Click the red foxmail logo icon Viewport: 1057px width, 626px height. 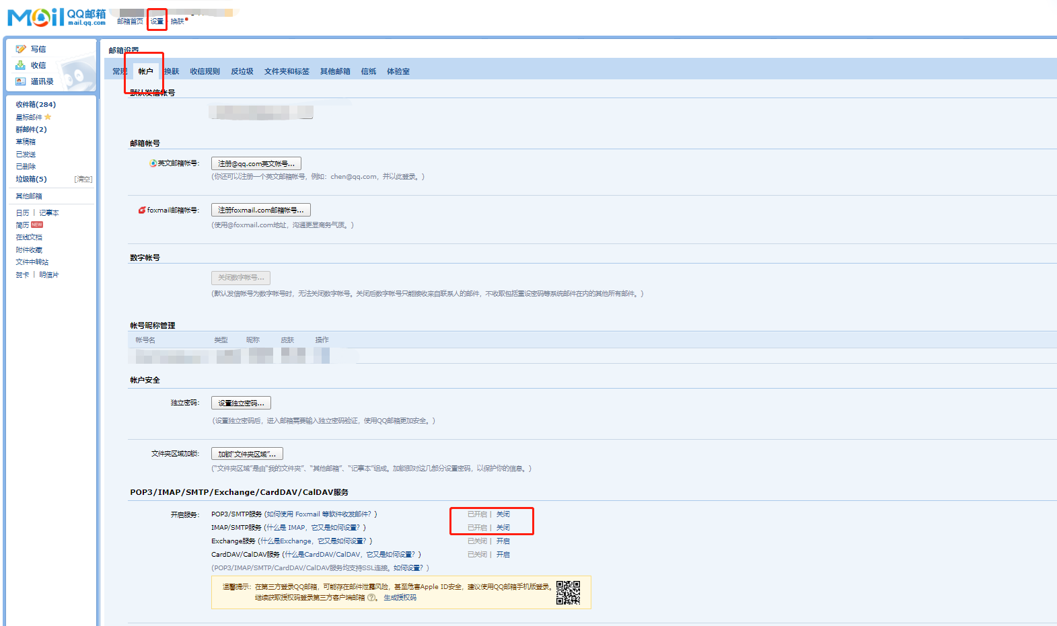click(142, 210)
